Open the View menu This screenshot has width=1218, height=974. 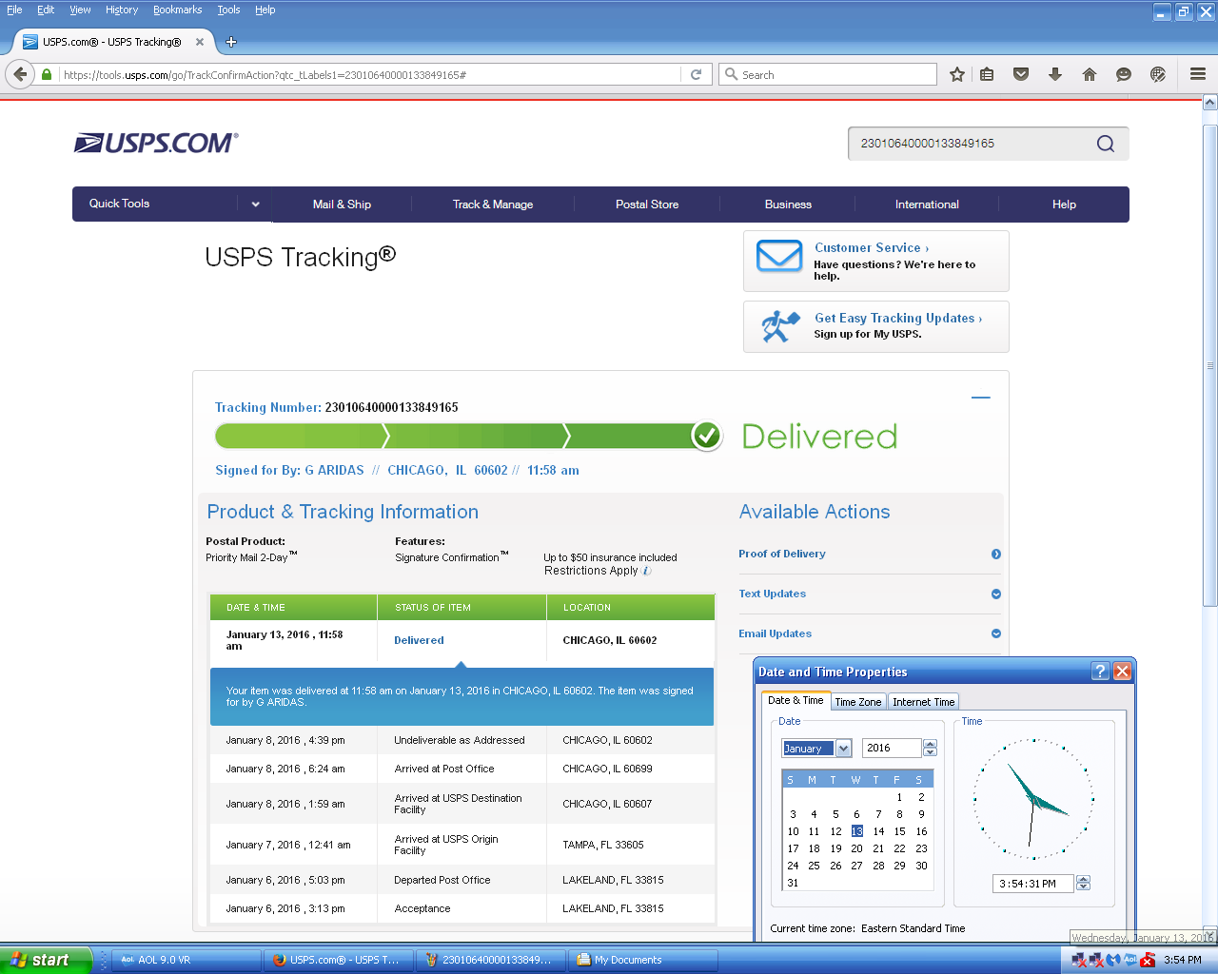click(x=80, y=10)
